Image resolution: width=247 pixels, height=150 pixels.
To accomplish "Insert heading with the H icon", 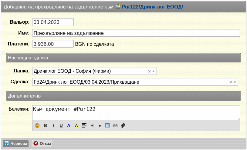I will click(x=92, y=125).
